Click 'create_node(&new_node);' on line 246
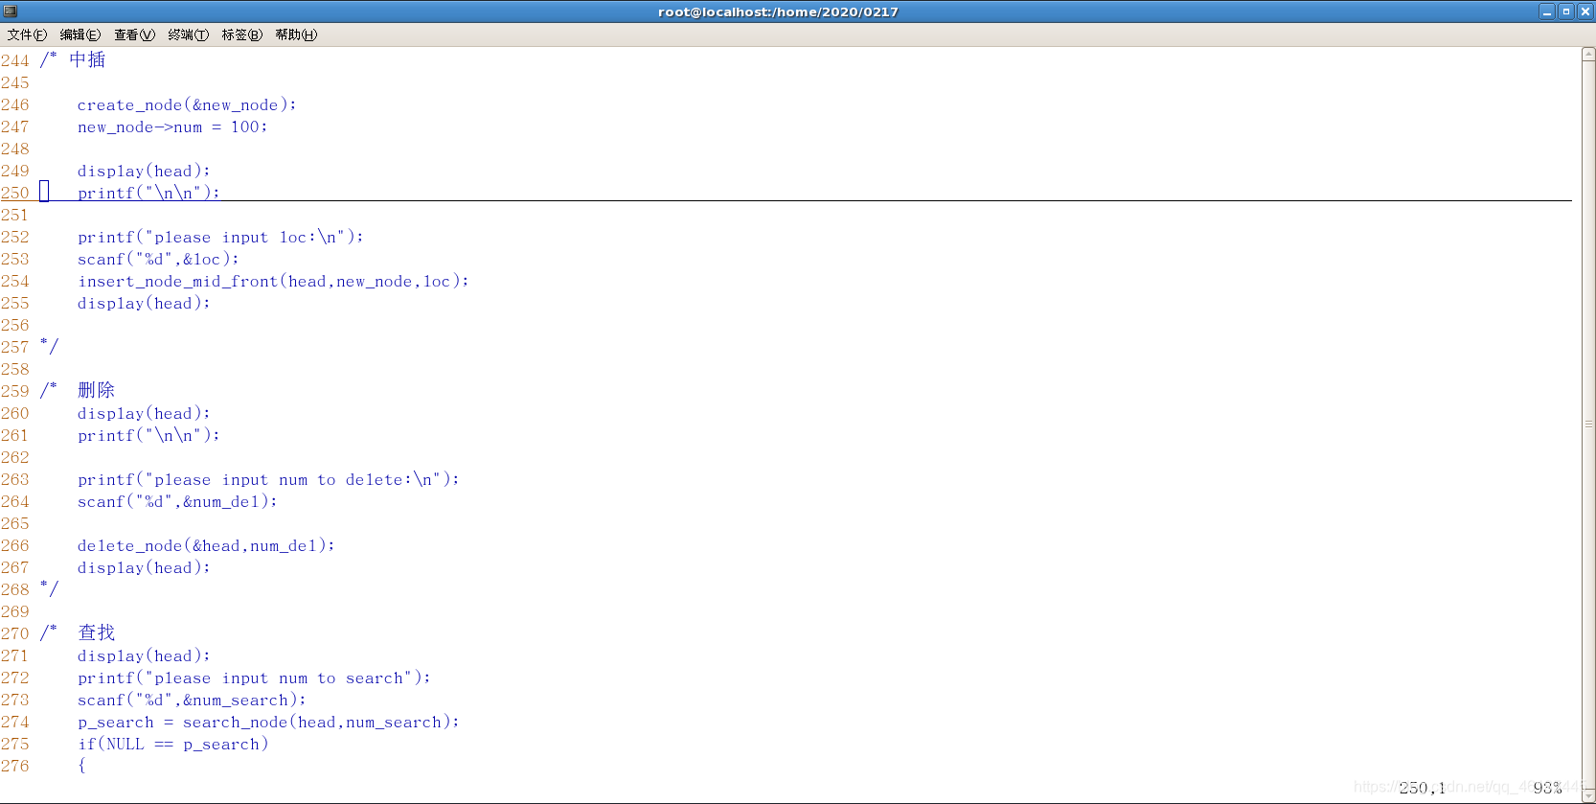Image resolution: width=1596 pixels, height=804 pixels. tap(187, 104)
